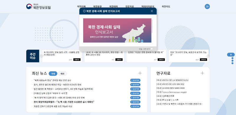Click 전체기사 on the 22건 issue card
This screenshot has height=115, width=236.
77,60
